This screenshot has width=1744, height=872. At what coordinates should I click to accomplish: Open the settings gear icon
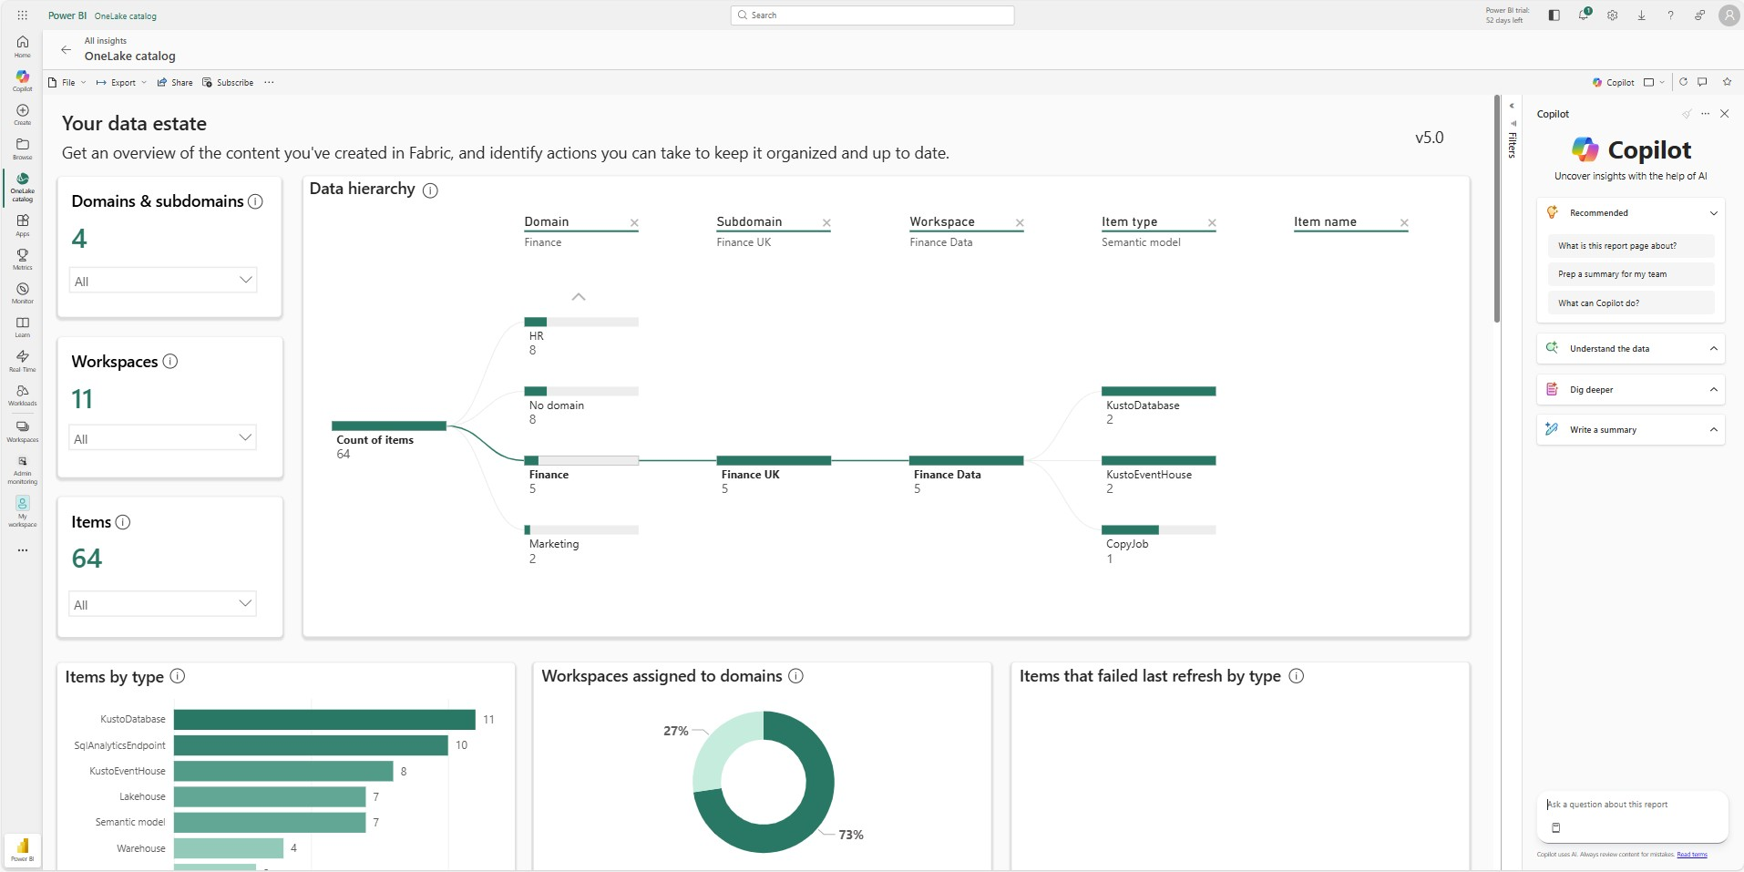(1612, 15)
